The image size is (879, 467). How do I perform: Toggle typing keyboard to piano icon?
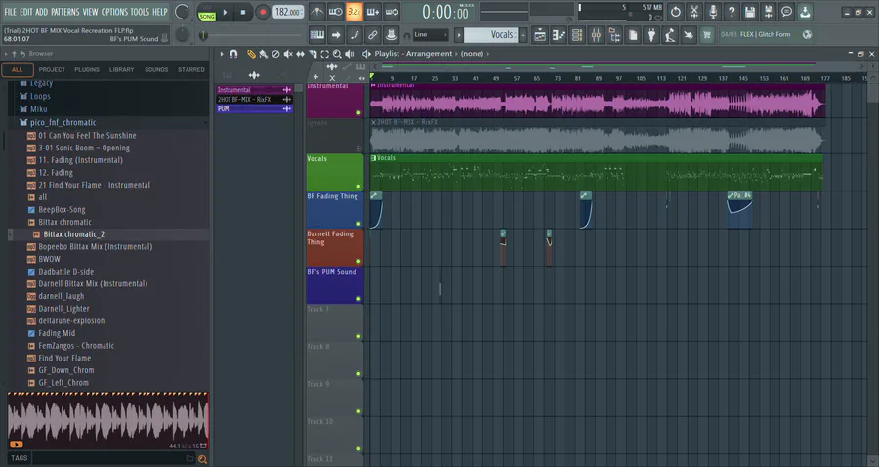pyautogui.click(x=316, y=35)
